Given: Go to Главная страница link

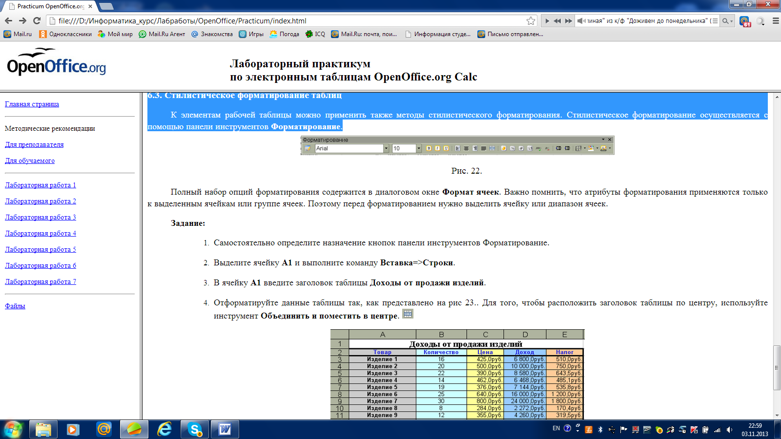Looking at the screenshot, I should (x=32, y=104).
